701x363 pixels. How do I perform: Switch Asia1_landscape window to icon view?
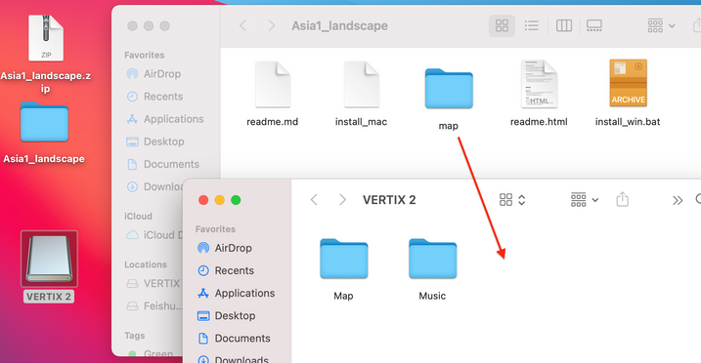pos(502,25)
